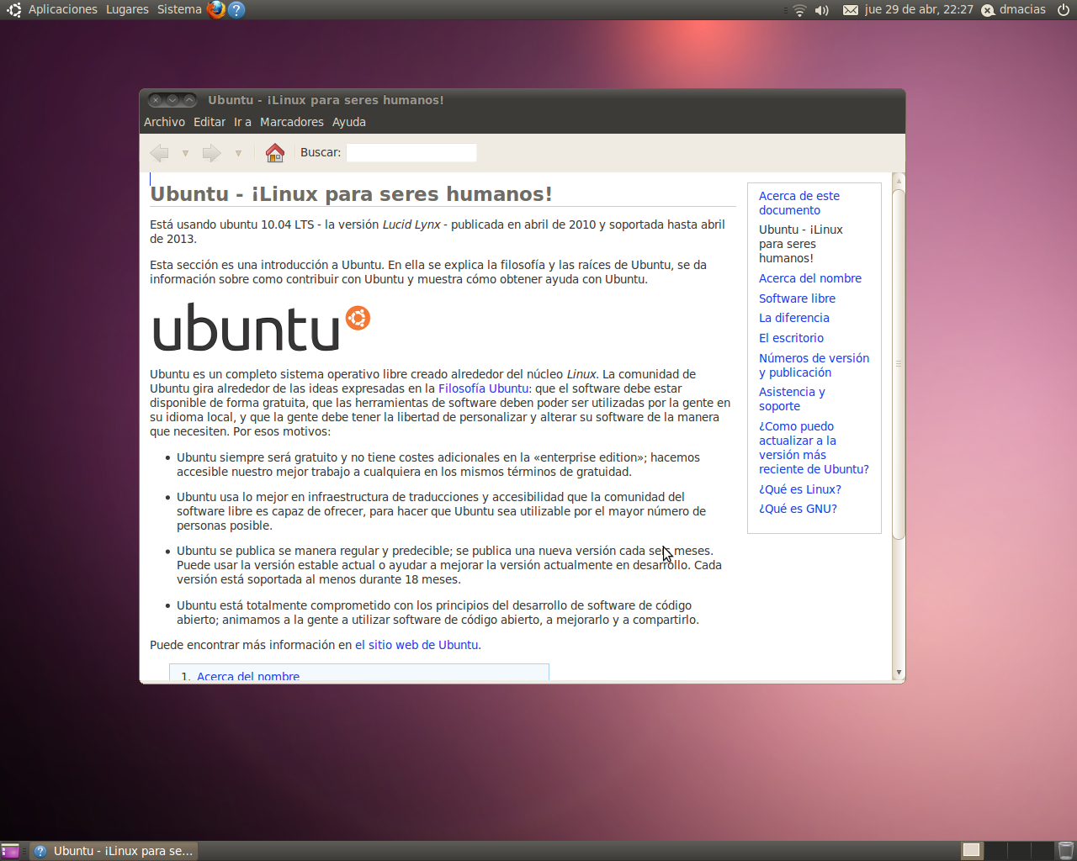Click the Ubuntu logo panel icon
Viewport: 1077px width, 861px height.
tap(13, 10)
